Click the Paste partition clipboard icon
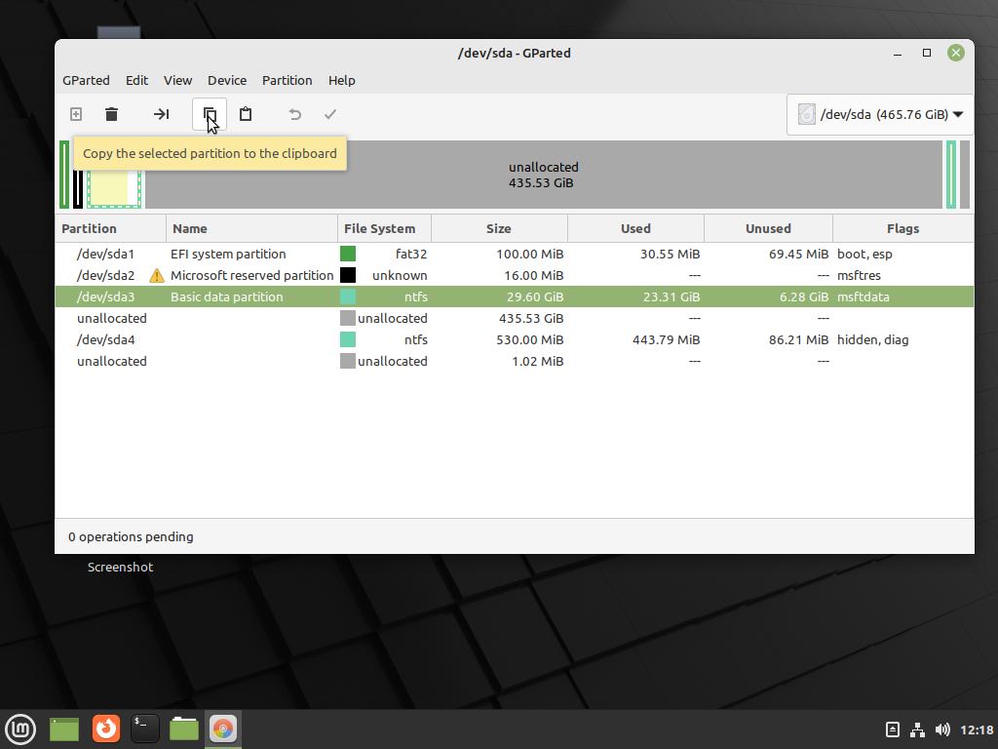This screenshot has height=749, width=998. [246, 114]
